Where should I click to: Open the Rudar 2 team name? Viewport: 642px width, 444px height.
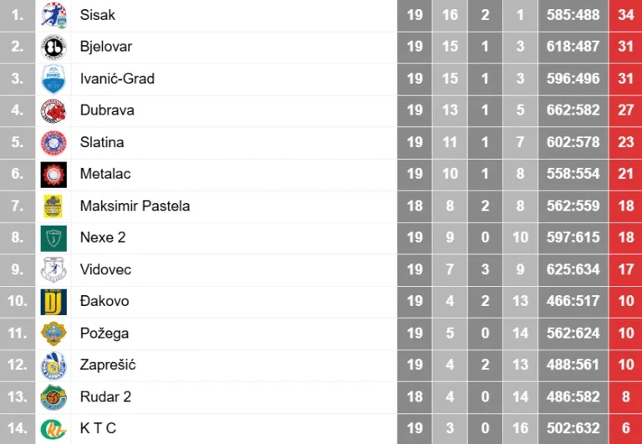(105, 397)
